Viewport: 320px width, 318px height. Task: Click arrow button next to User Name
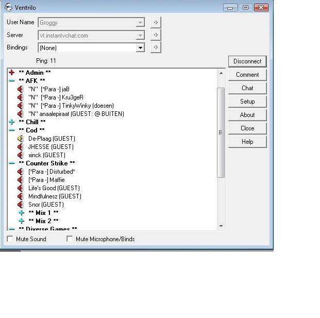pyautogui.click(x=156, y=22)
